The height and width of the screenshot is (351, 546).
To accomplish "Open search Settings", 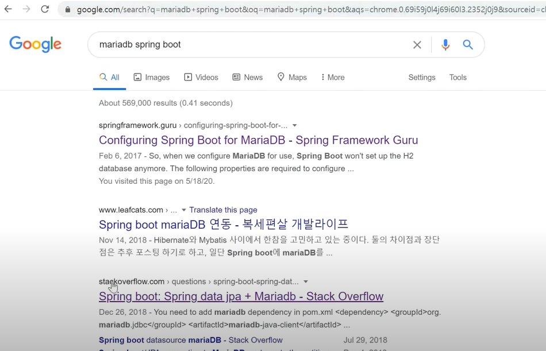I will click(422, 78).
